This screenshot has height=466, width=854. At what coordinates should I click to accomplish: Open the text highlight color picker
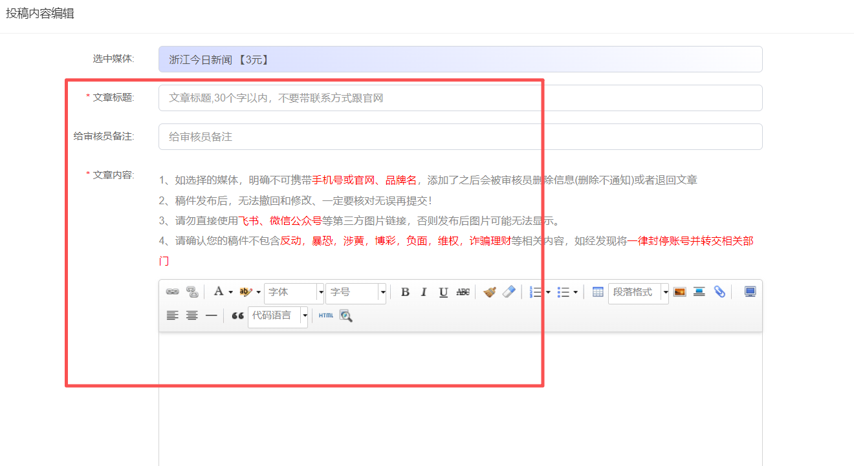point(258,293)
